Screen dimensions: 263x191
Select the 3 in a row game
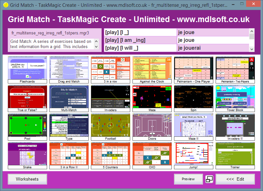[x=110, y=70]
